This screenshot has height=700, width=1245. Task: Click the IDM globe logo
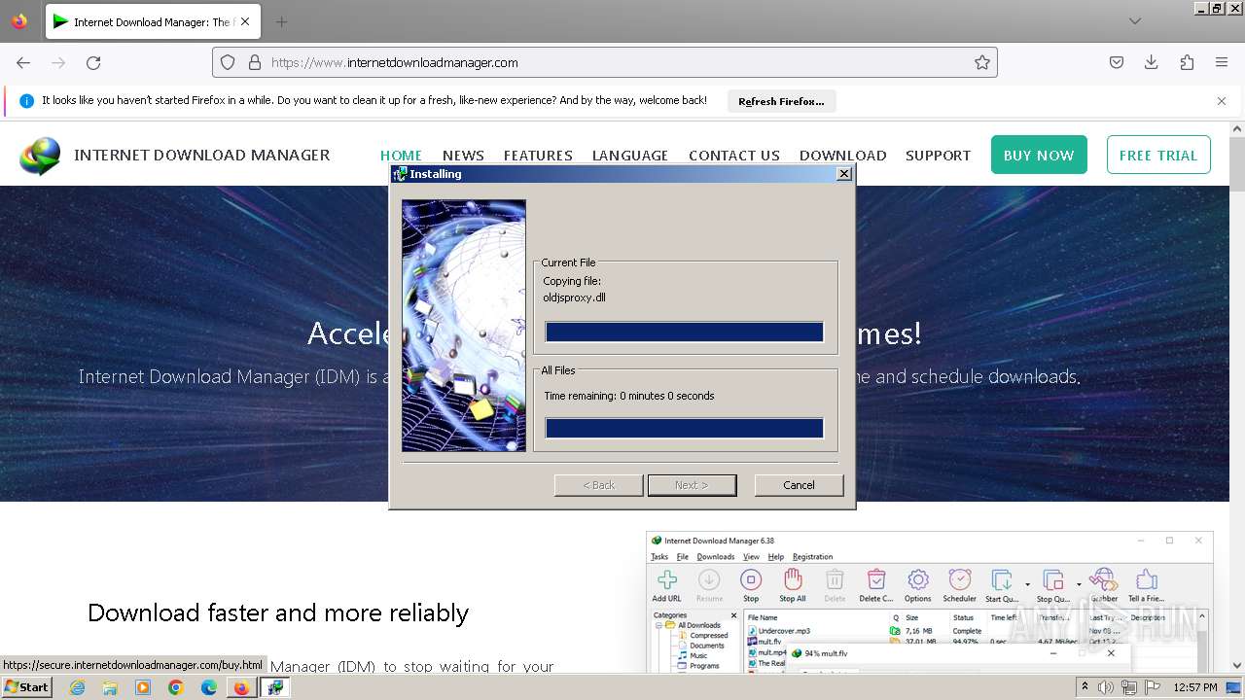[x=40, y=156]
